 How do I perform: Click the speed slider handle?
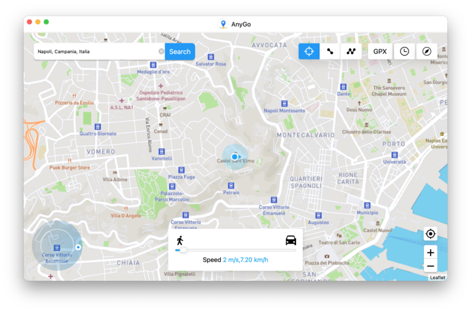pyautogui.click(x=183, y=250)
